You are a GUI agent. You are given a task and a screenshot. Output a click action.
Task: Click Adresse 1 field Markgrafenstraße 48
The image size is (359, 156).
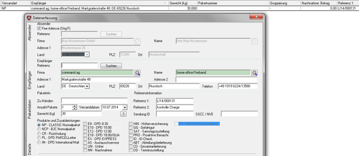101,80
